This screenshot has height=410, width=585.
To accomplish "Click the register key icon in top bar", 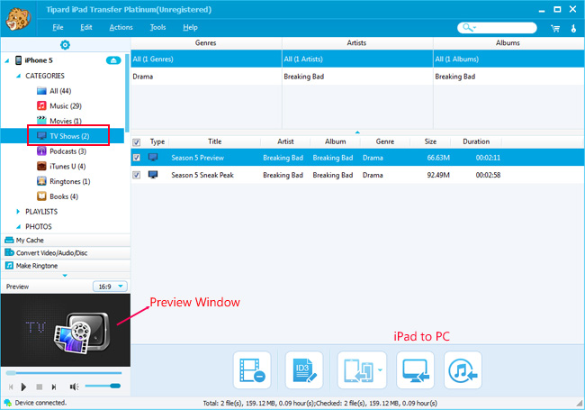I will tap(573, 28).
